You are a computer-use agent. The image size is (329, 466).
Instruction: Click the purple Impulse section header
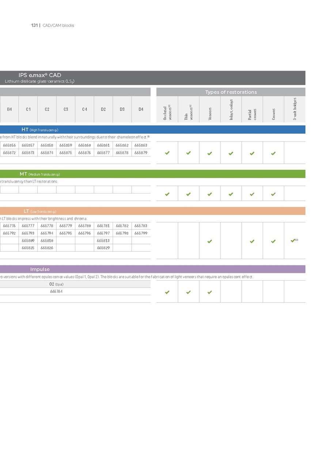tap(40, 269)
